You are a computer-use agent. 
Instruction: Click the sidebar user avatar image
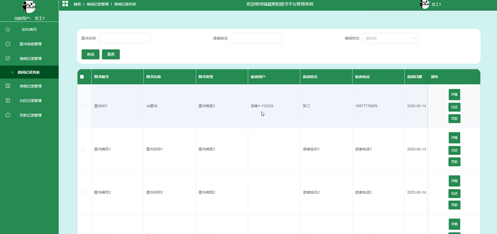[x=29, y=6]
